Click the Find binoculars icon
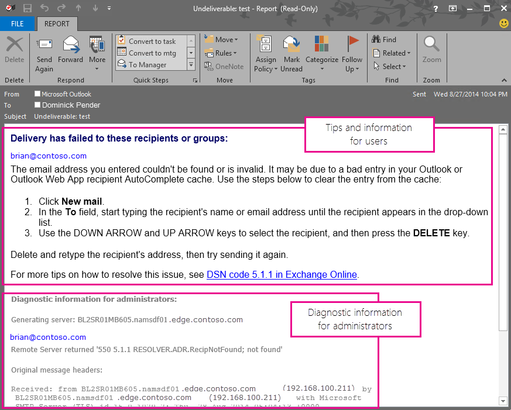The width and height of the screenshot is (511, 410). (376, 39)
